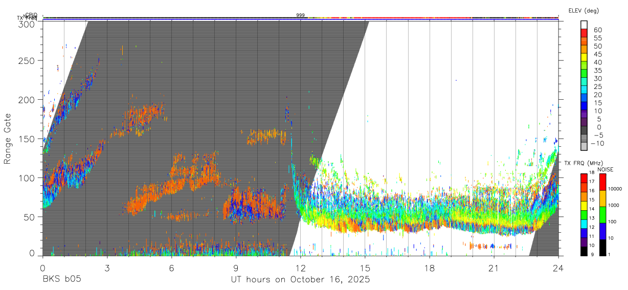Screen dimensions: 628x290
Task: Pick the black swatch in the NOISE colorbar
Action: [602, 248]
